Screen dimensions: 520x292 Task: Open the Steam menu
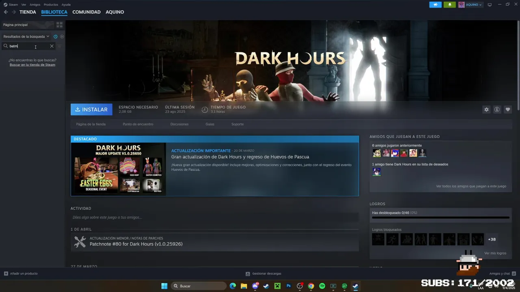(11, 4)
